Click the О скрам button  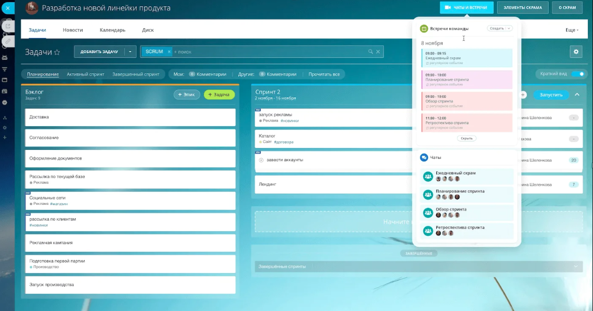567,7
